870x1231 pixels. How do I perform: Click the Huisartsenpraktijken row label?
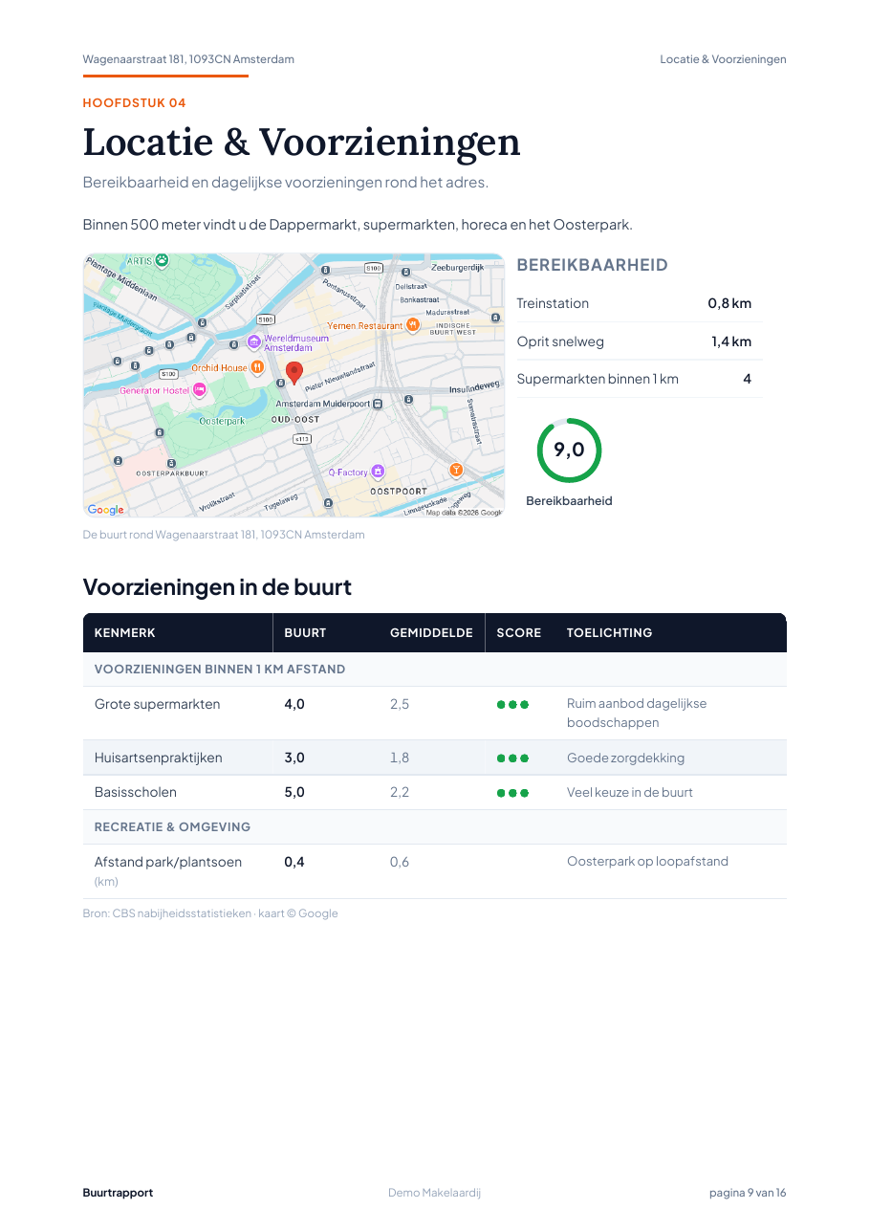pyautogui.click(x=158, y=758)
